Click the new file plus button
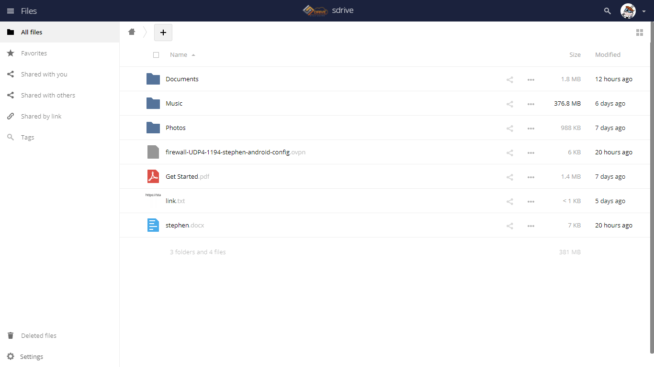Image resolution: width=654 pixels, height=367 pixels. tap(163, 32)
